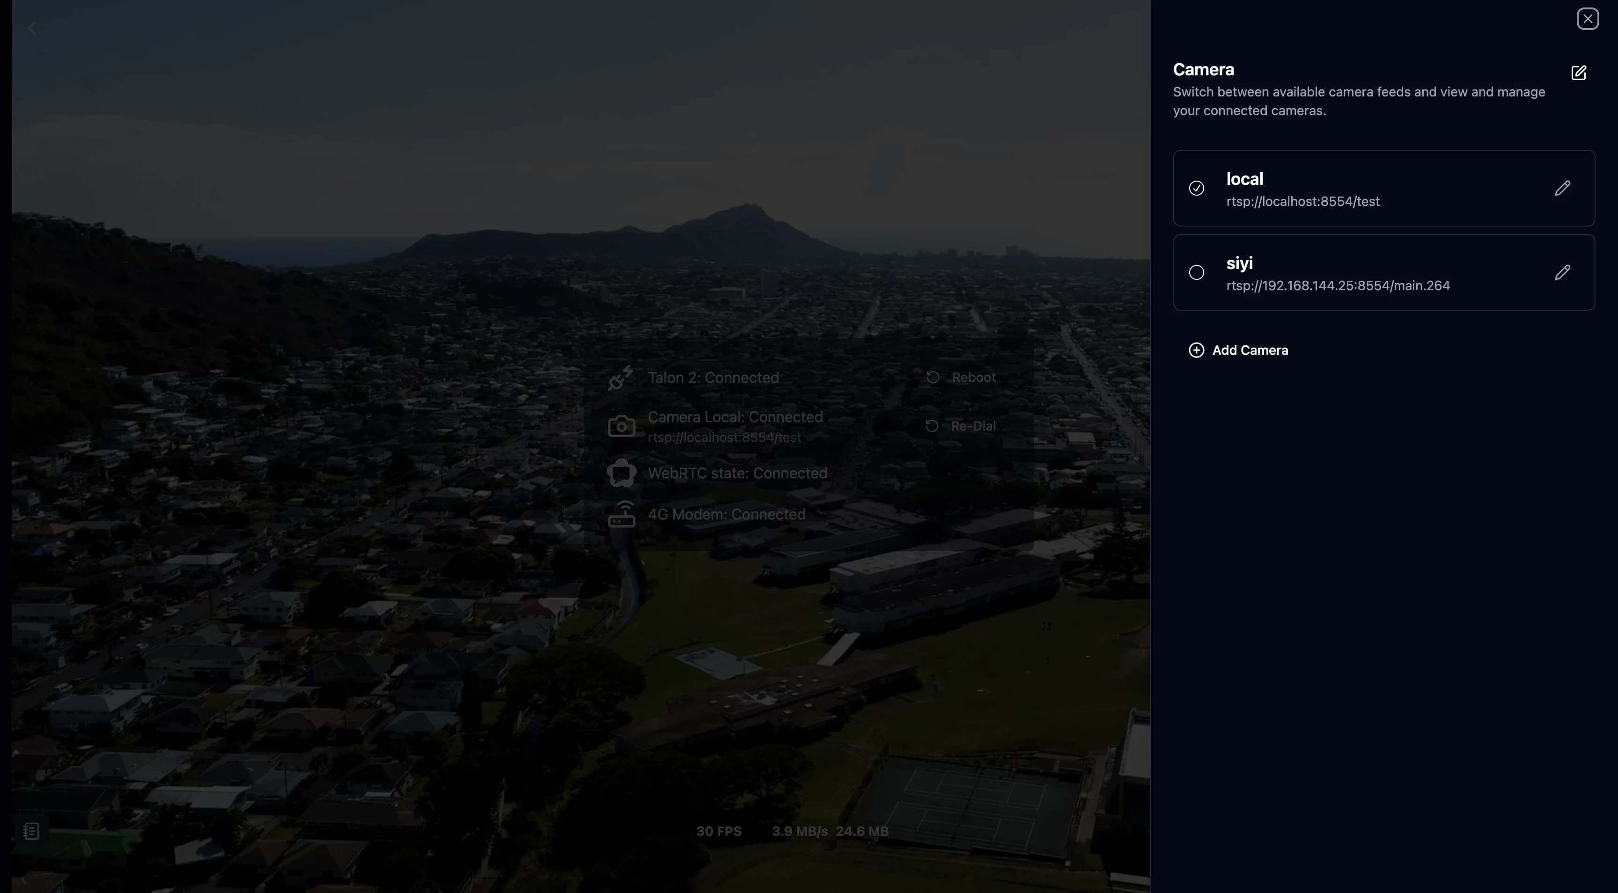Image resolution: width=1618 pixels, height=893 pixels.
Task: Click the pencil icon for the local camera
Action: 1563,188
